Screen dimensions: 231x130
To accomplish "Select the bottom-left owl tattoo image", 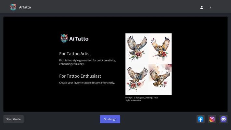I will [x=137, y=79].
